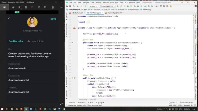Click the Search Everywhere magnifier icon
The width and height of the screenshot is (198, 111).
[164, 6]
